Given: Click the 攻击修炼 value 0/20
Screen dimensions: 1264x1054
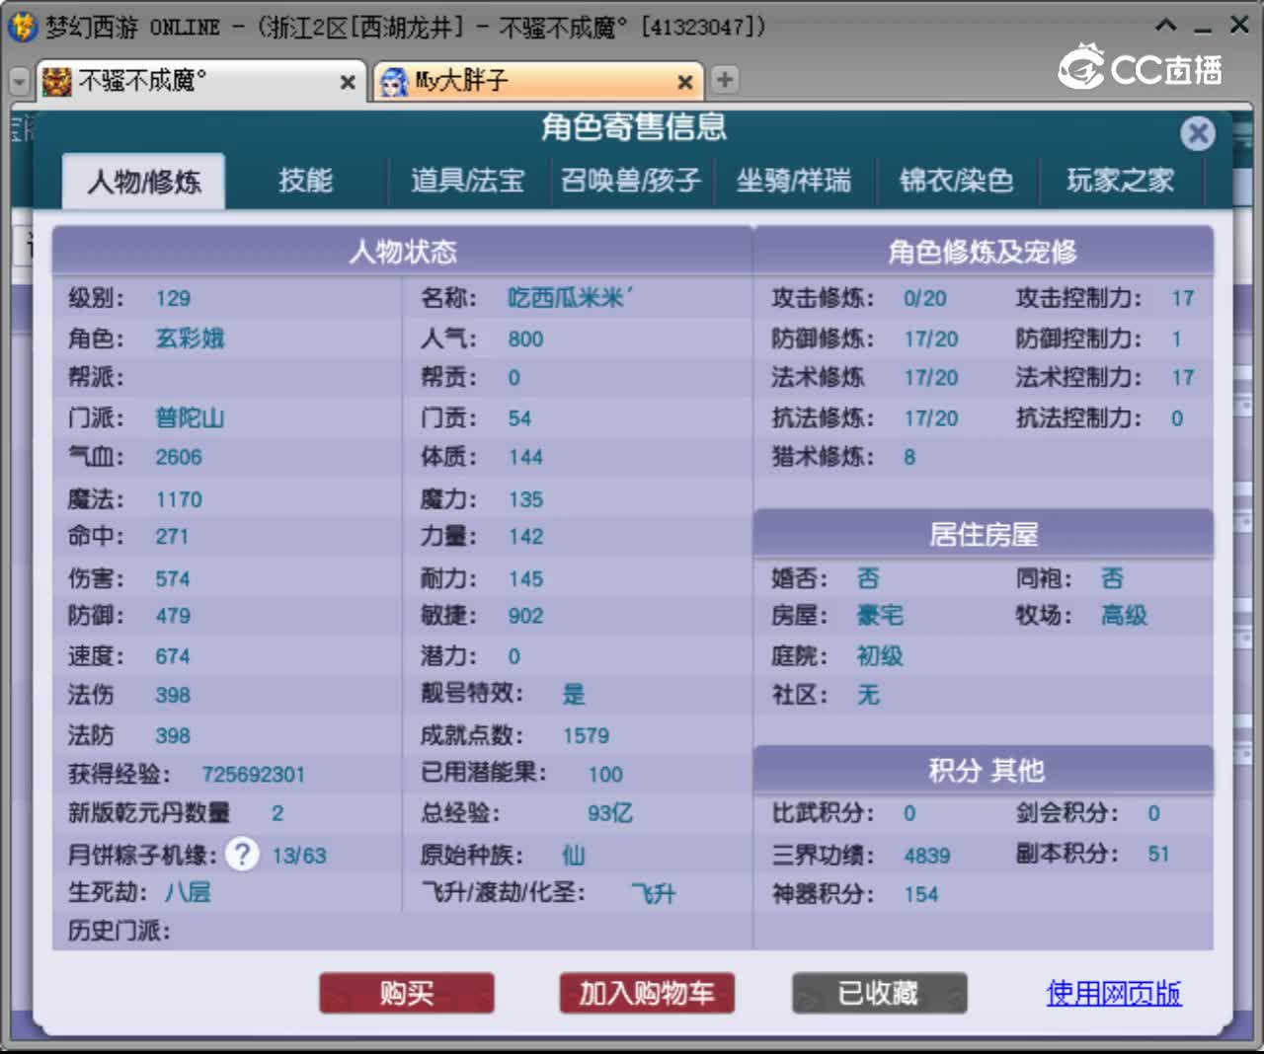Looking at the screenshot, I should click(924, 298).
